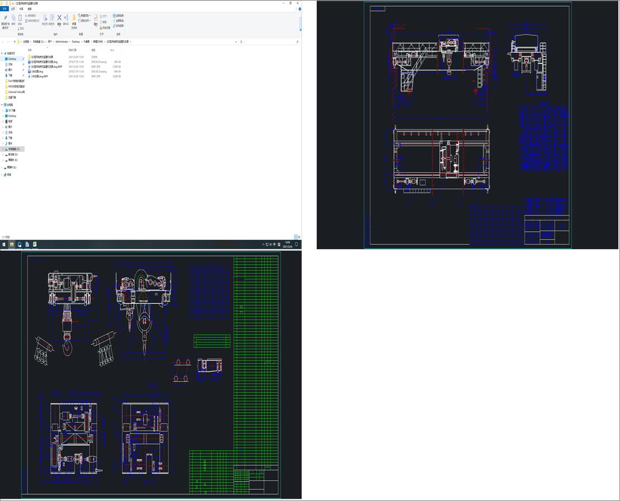Click the Type column header
The width and height of the screenshot is (620, 501).
93,50
